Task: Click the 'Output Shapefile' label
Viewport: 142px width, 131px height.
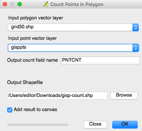Action: [x=25, y=82]
